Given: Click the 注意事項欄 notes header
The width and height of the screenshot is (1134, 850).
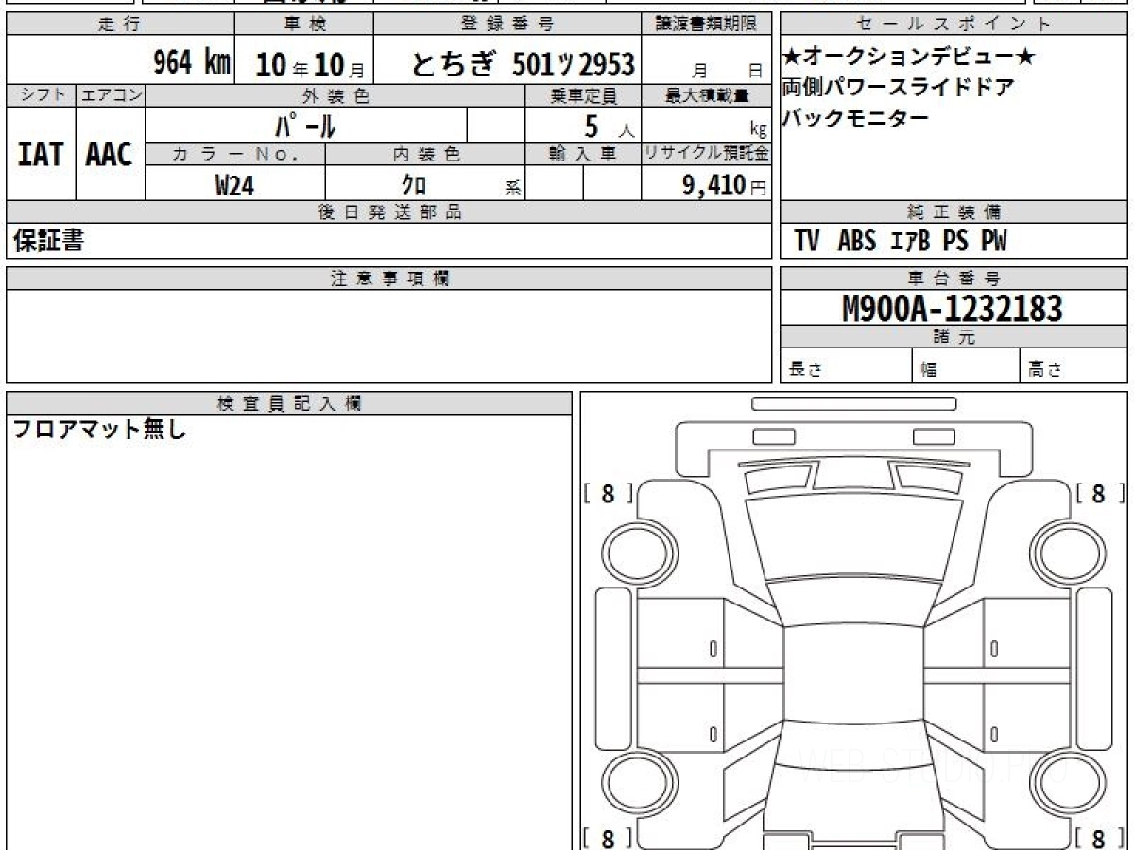Looking at the screenshot, I should 389,279.
